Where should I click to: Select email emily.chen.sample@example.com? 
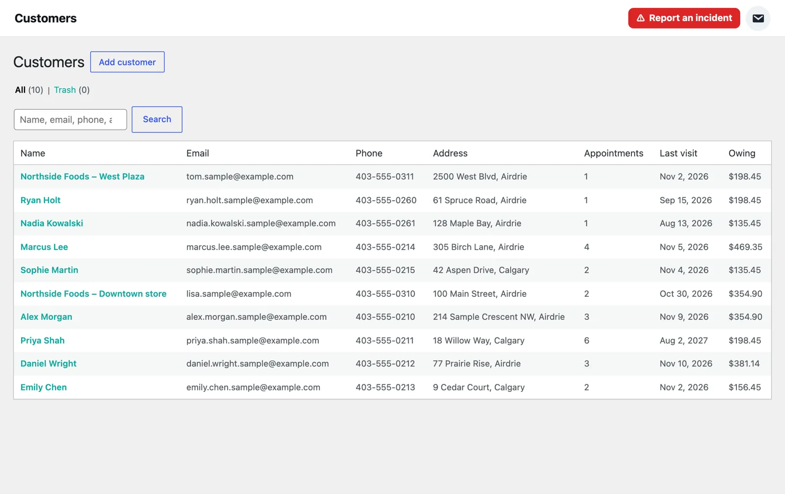click(253, 387)
